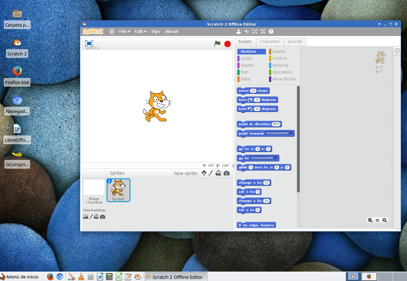This screenshot has width=407, height=281.
Task: Open Sprite1 info with the blue i button
Action: tap(109, 181)
